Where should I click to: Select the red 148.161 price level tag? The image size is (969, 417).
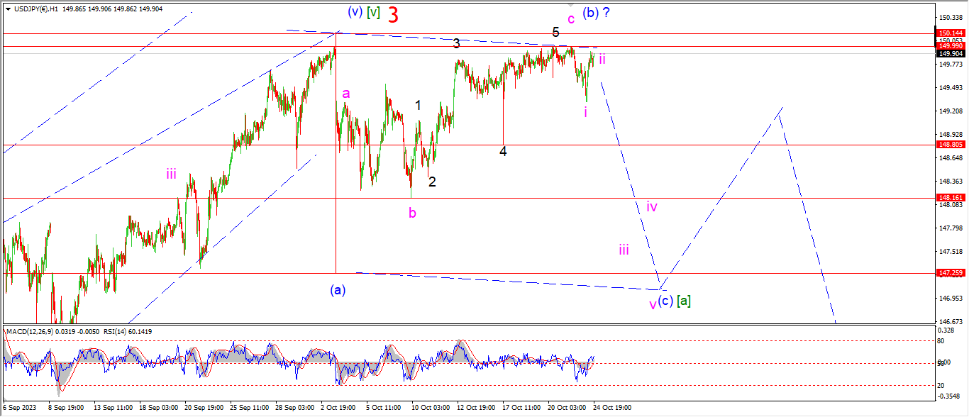coord(950,198)
